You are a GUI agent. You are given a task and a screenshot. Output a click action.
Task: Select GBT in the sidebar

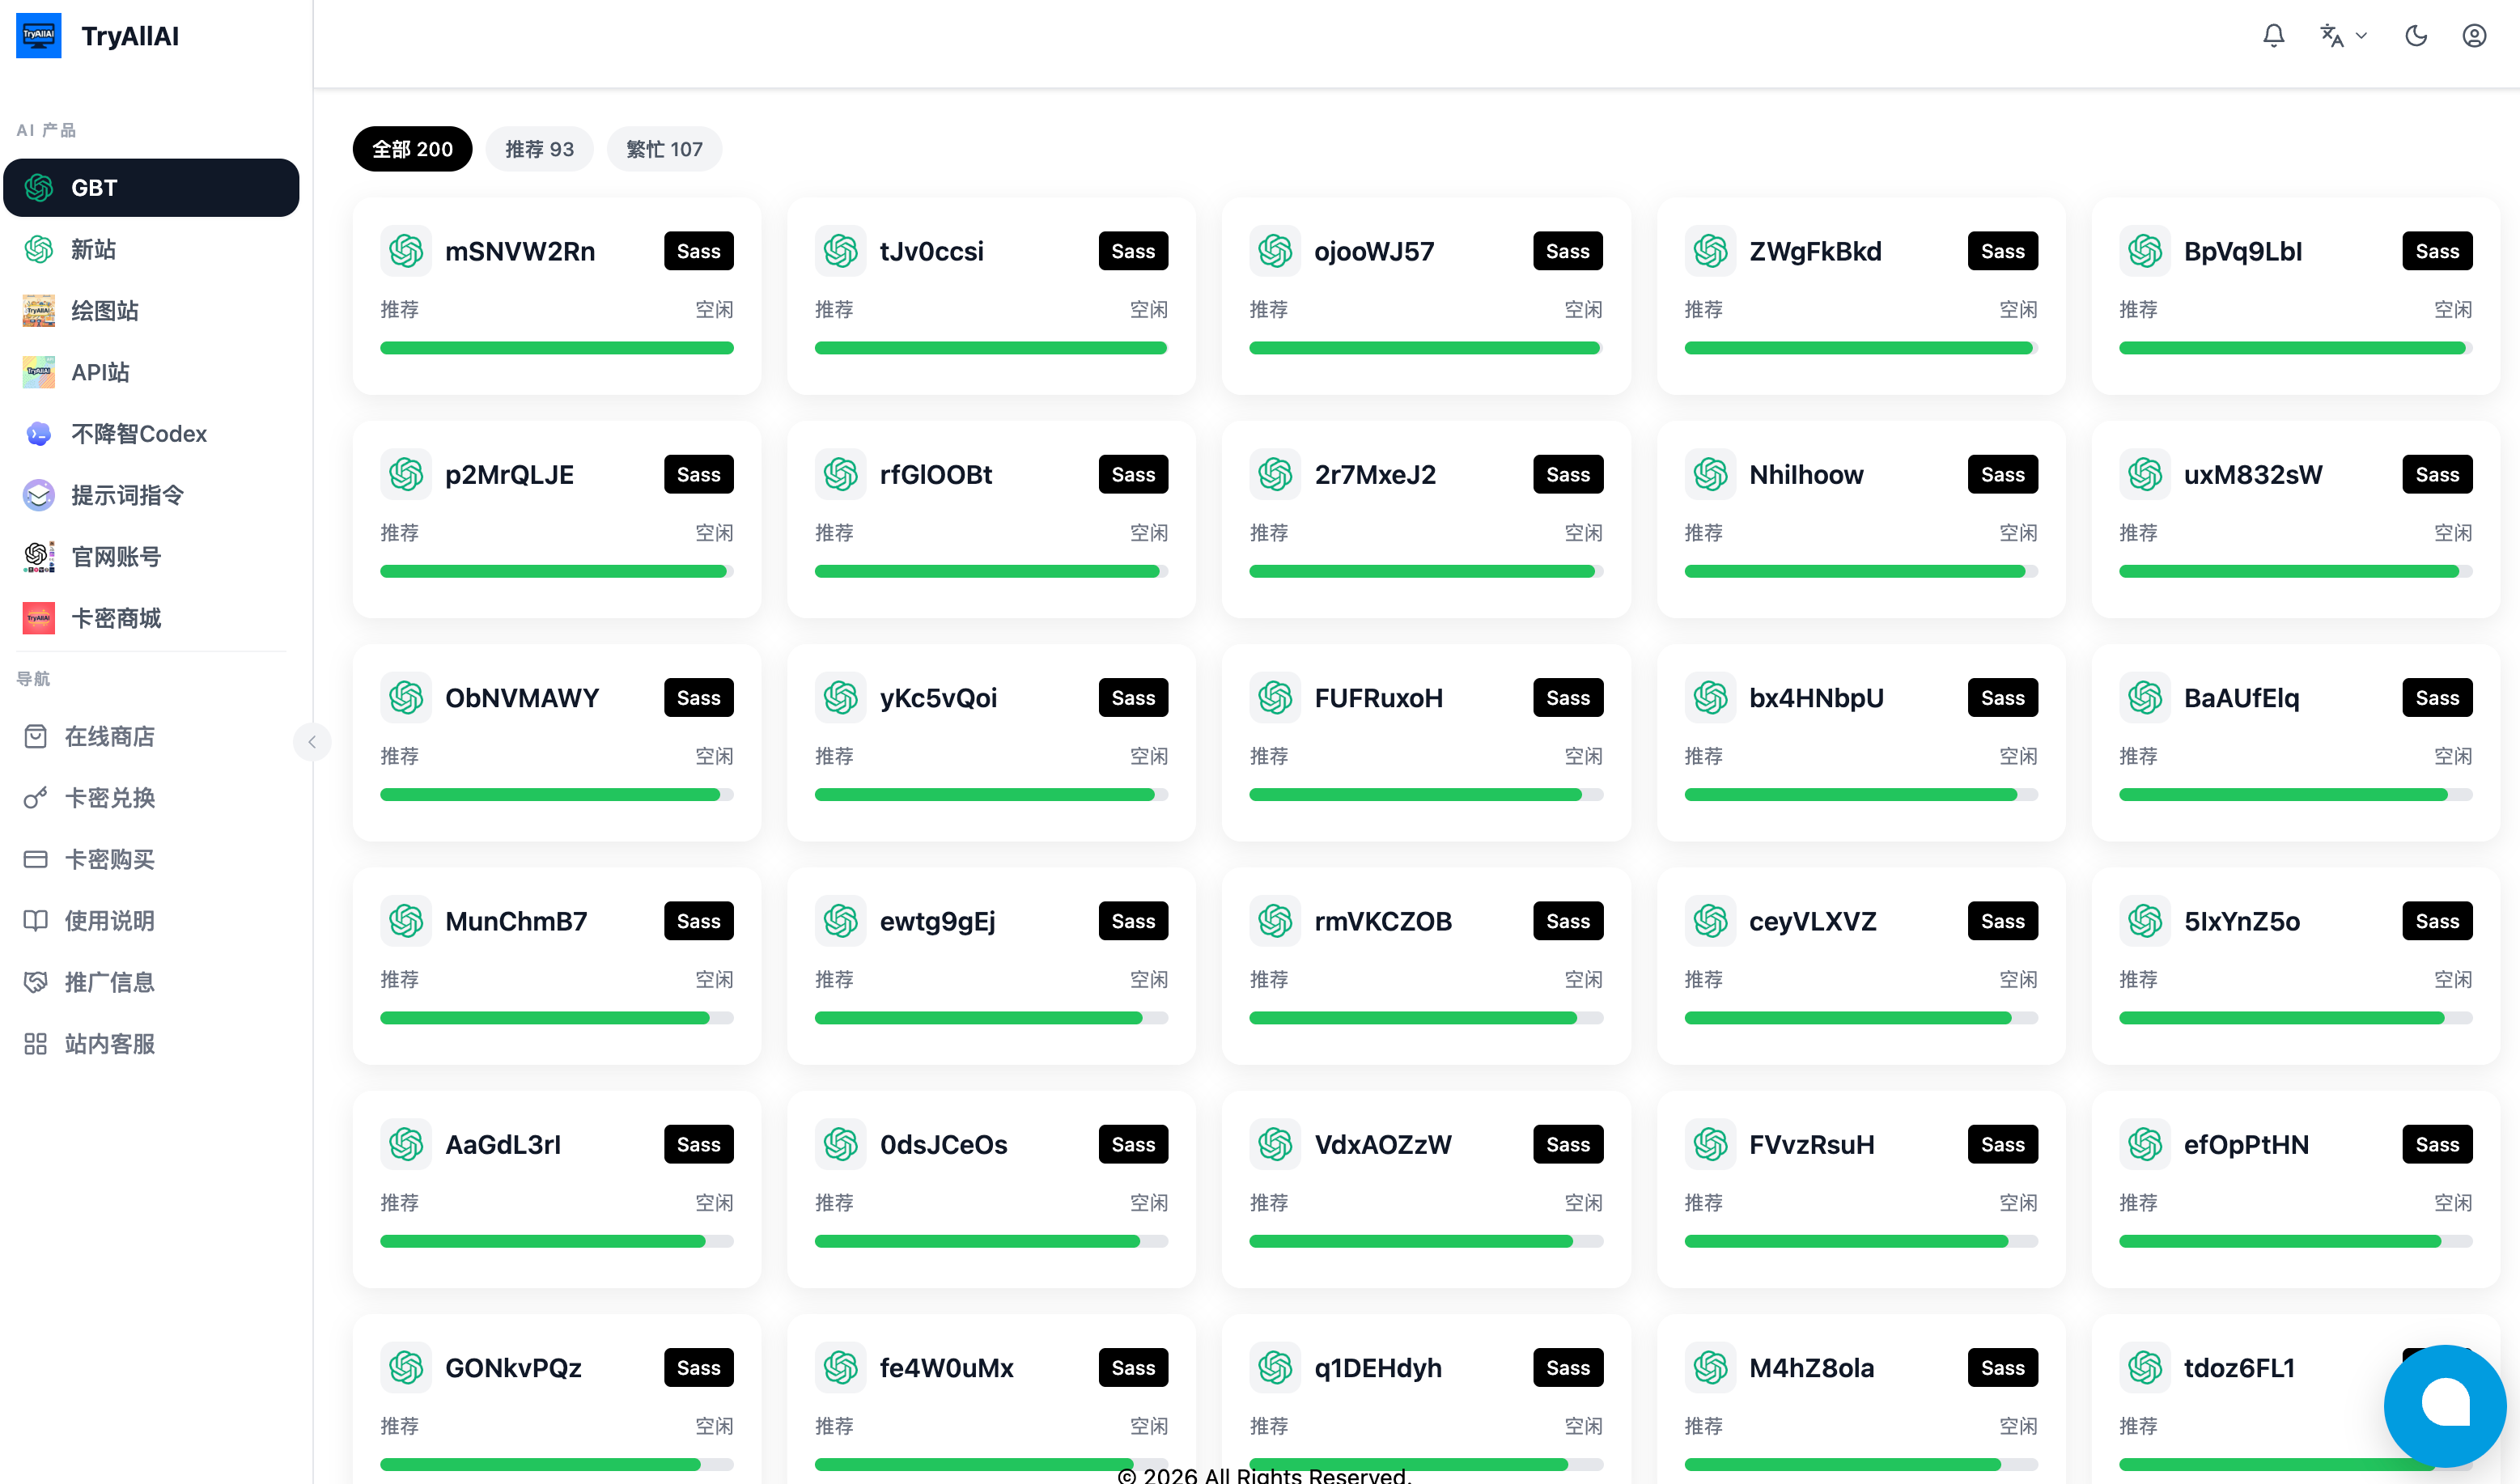point(151,188)
